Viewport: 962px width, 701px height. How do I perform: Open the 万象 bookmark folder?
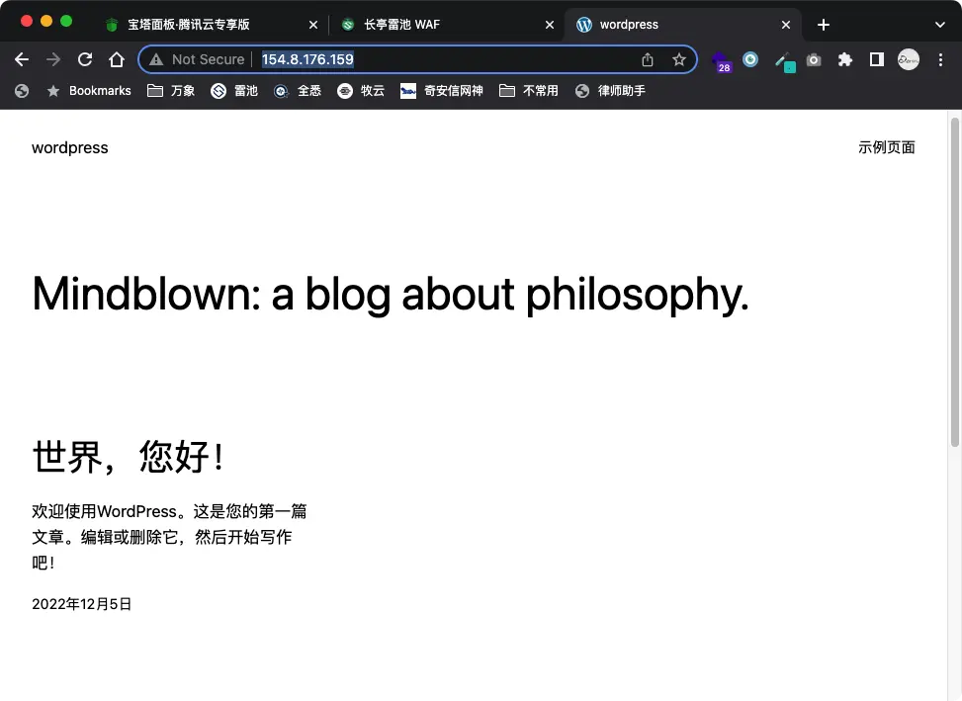click(171, 91)
